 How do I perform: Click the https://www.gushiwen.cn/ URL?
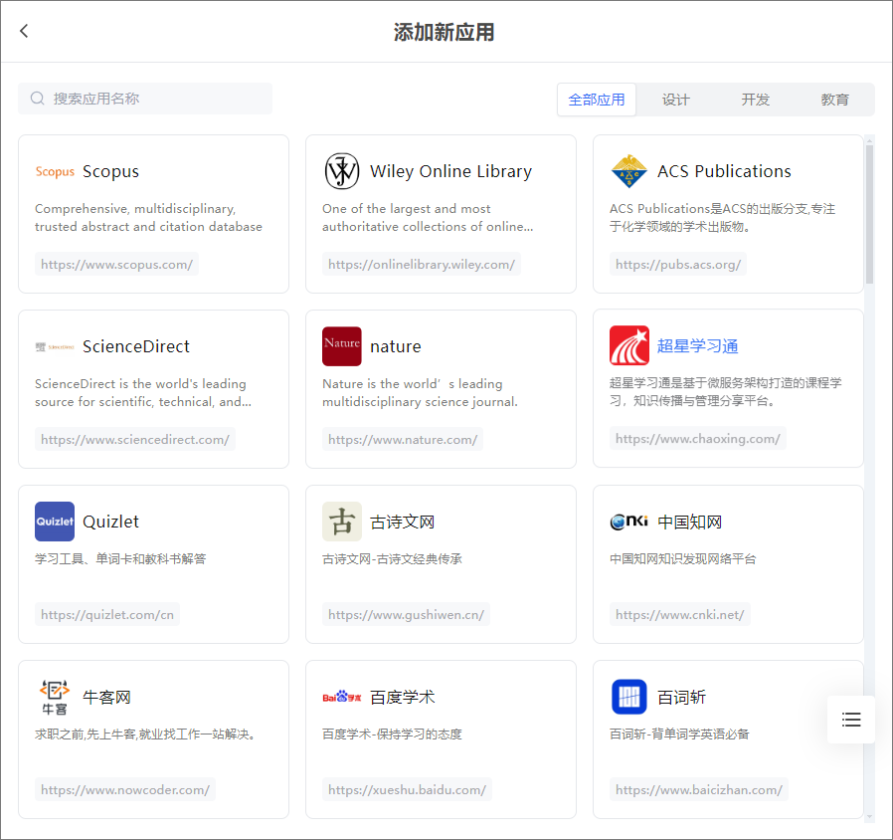click(406, 614)
